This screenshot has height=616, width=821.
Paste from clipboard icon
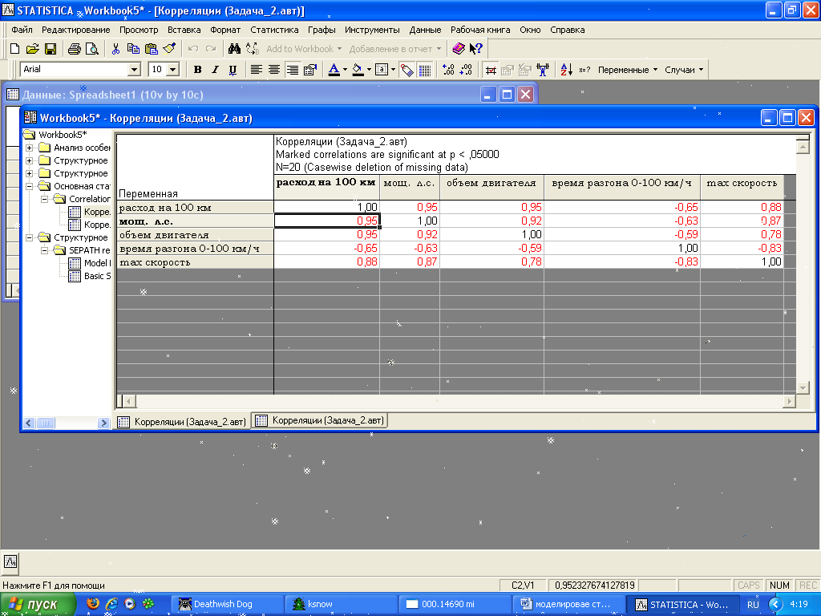click(152, 49)
